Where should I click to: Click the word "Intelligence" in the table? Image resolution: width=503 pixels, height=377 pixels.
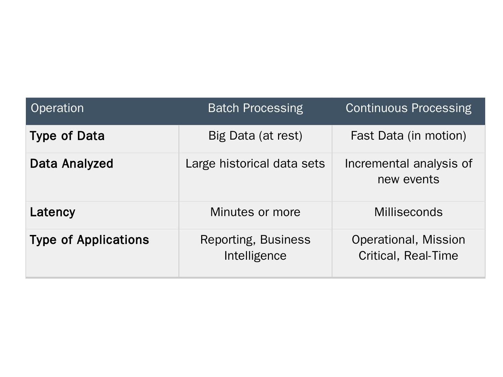[x=255, y=256]
